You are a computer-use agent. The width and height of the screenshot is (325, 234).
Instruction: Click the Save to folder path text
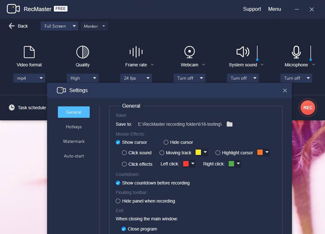pyautogui.click(x=180, y=124)
